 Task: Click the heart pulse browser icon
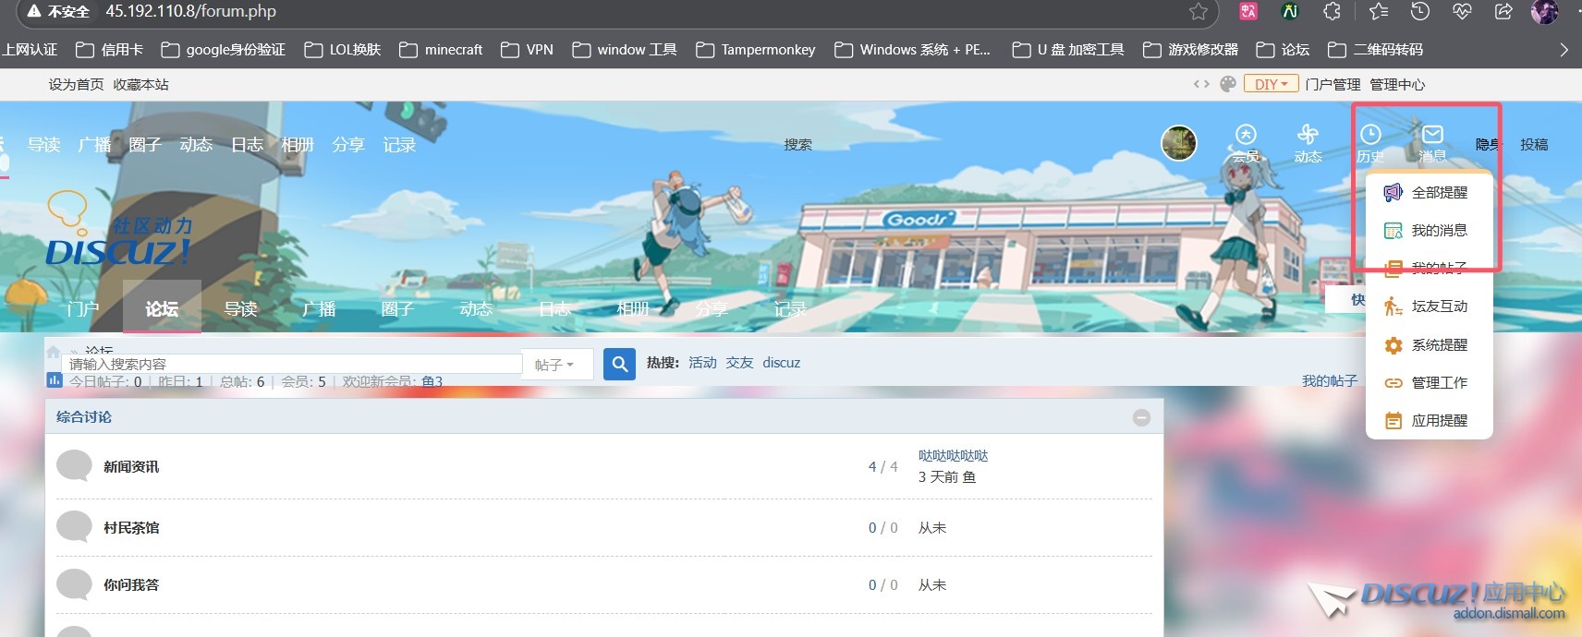tap(1462, 11)
